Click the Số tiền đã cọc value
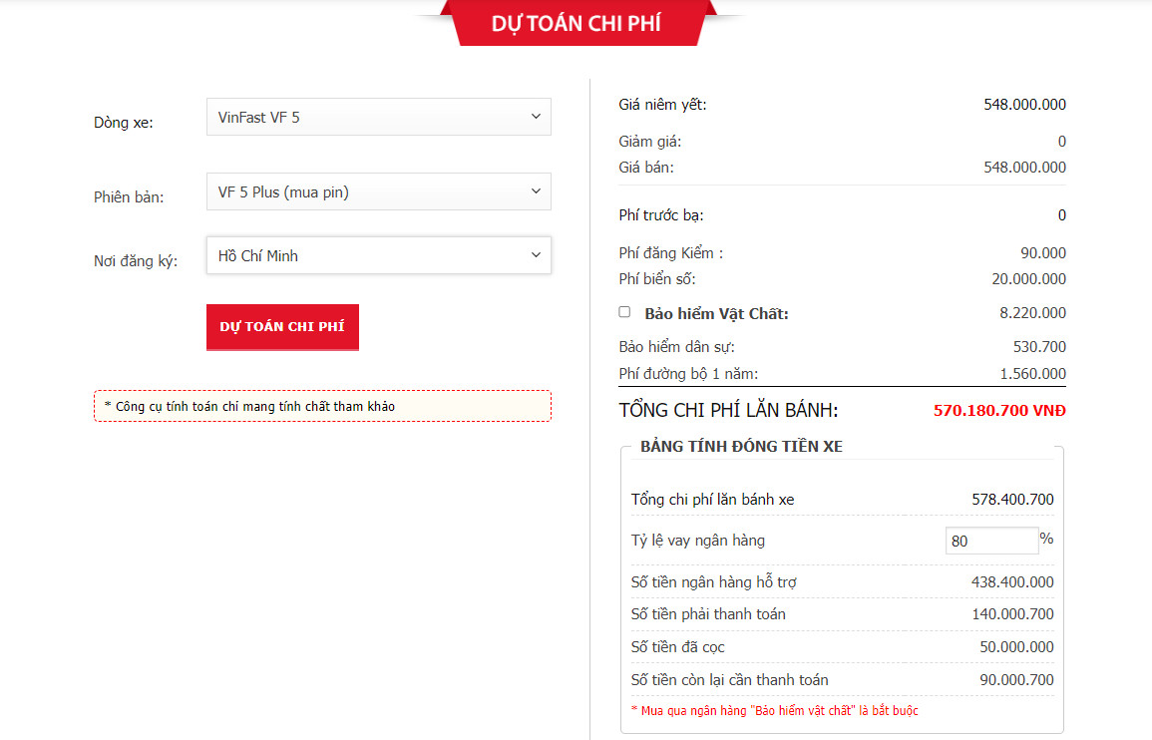 pos(1015,647)
